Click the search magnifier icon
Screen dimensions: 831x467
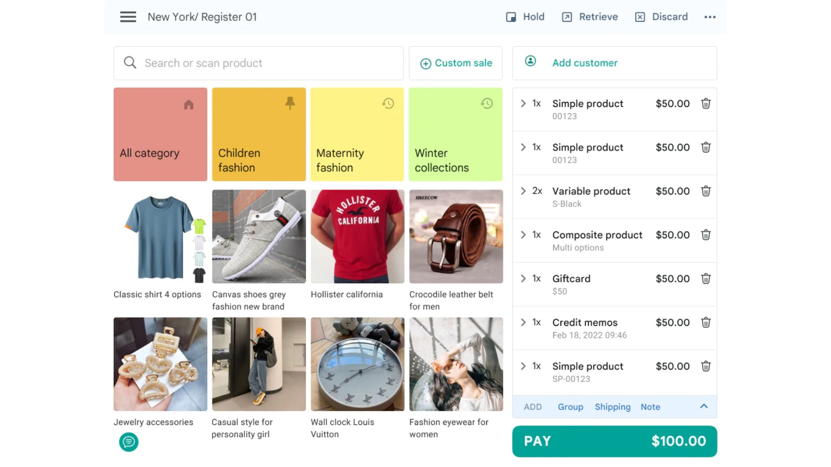coord(130,63)
